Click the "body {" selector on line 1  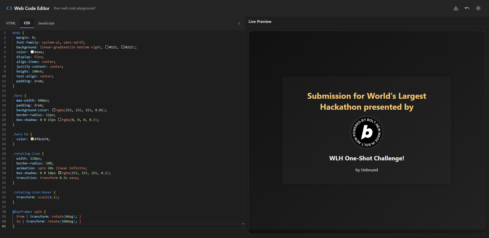(x=18, y=33)
